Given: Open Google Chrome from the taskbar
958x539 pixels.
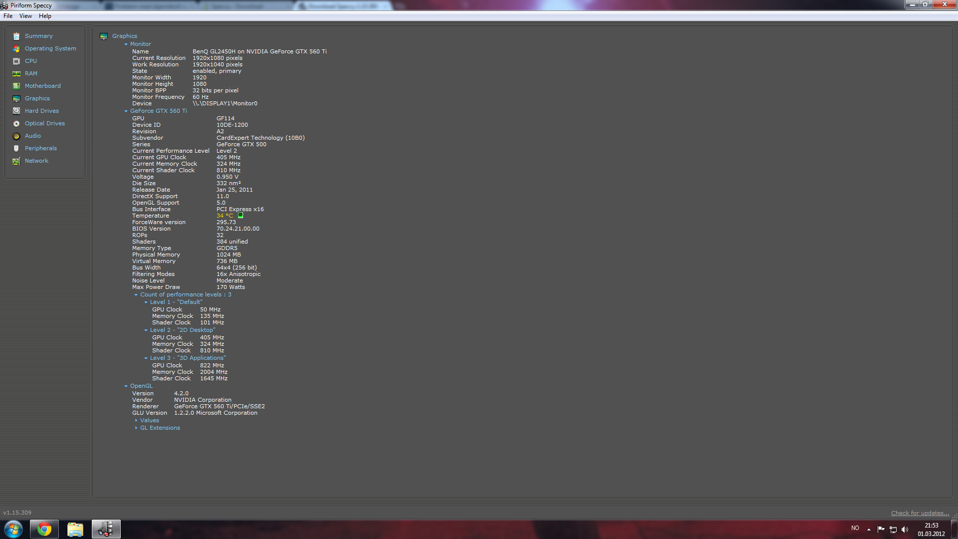Looking at the screenshot, I should click(x=44, y=529).
